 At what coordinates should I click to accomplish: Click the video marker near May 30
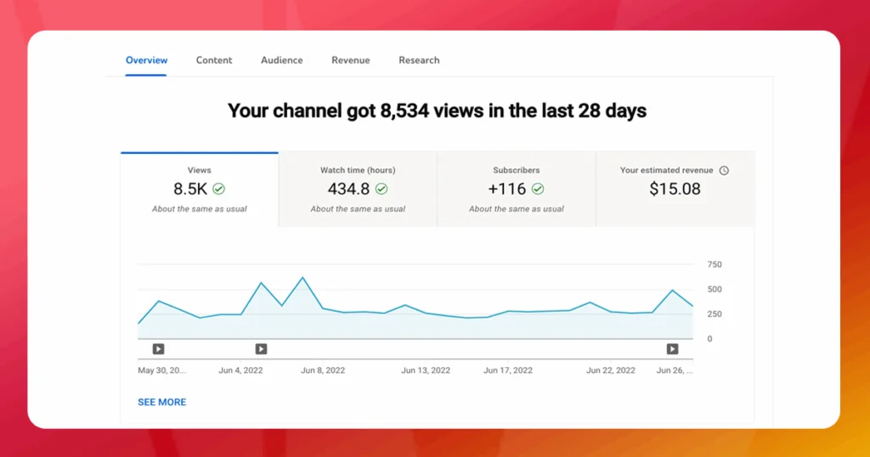(159, 349)
